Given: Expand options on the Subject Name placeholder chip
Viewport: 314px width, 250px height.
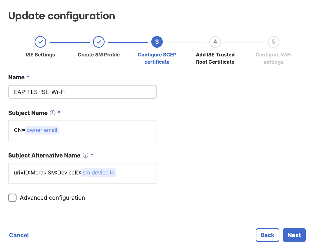Looking at the screenshot, I should (42, 130).
